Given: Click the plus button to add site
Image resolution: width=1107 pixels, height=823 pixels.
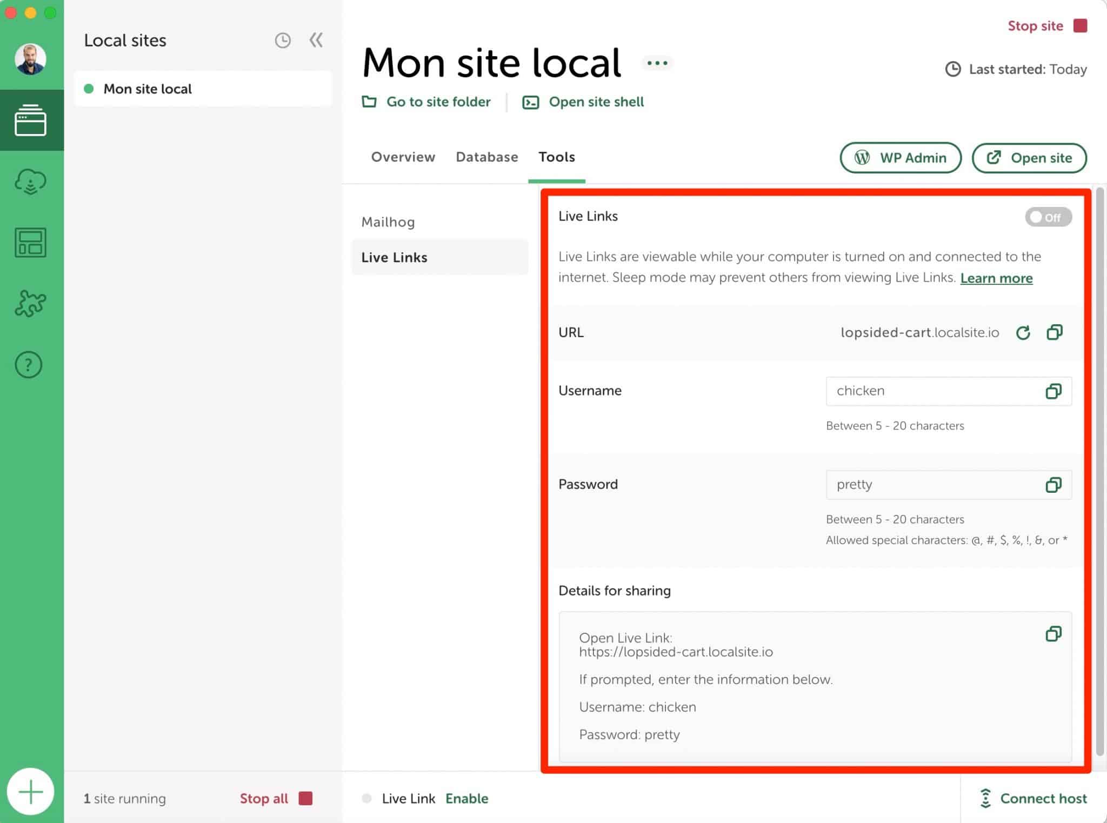Looking at the screenshot, I should [31, 792].
